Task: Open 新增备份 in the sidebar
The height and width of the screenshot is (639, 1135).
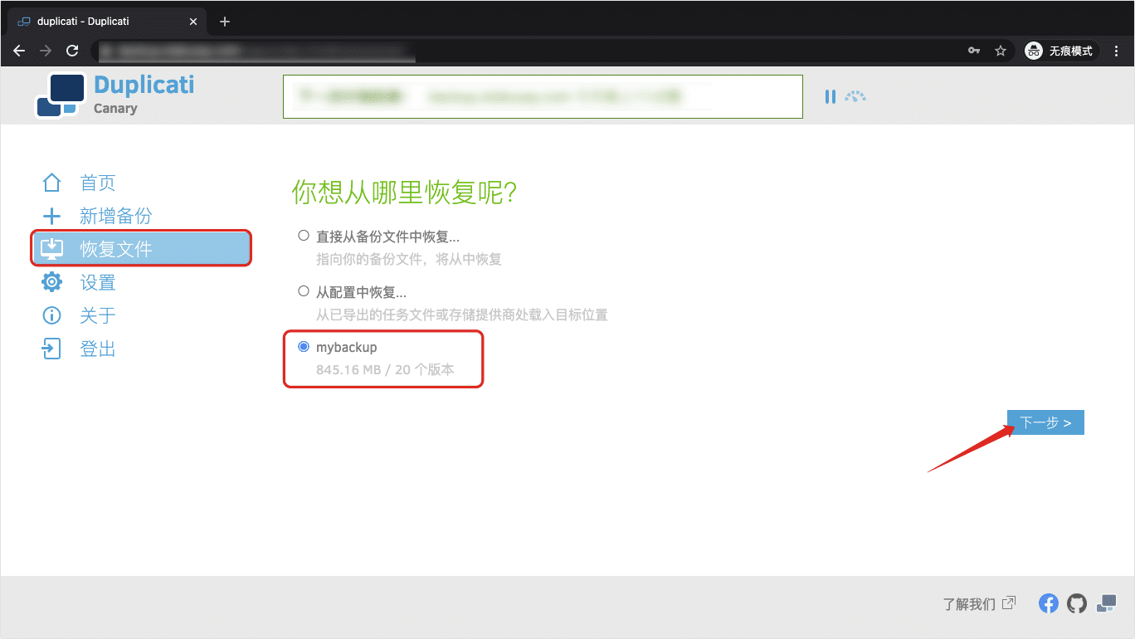Action: pyautogui.click(x=116, y=216)
